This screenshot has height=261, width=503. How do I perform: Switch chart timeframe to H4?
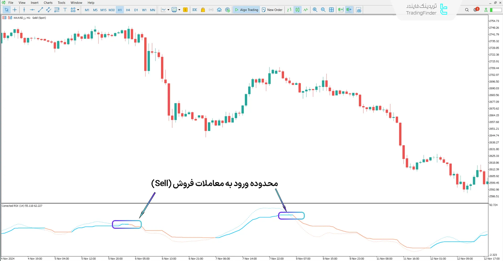(x=128, y=10)
